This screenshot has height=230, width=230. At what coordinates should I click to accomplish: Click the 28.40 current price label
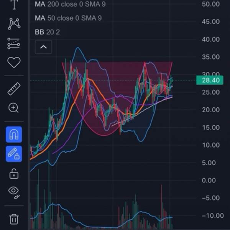coord(210,80)
